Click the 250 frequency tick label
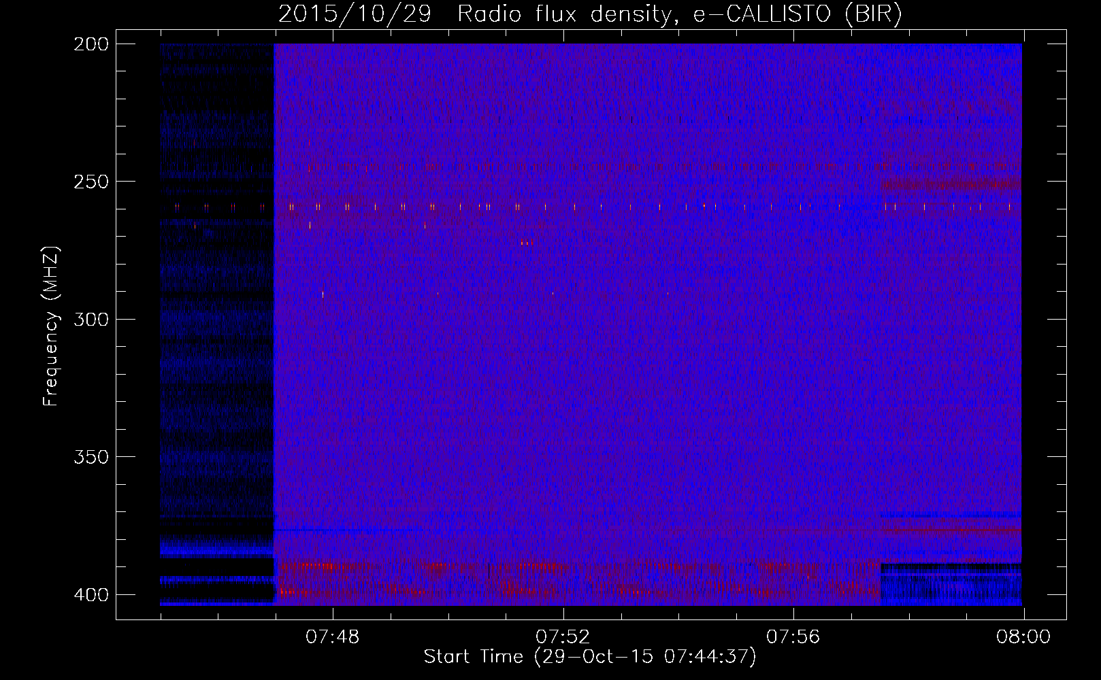Screen dimensions: 1101x680 91,182
